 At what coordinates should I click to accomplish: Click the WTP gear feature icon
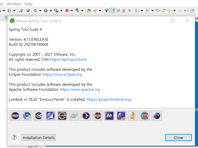[x=62, y=116]
